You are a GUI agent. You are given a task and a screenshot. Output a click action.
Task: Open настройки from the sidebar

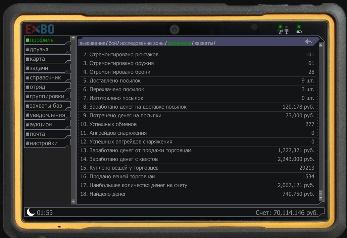44,143
